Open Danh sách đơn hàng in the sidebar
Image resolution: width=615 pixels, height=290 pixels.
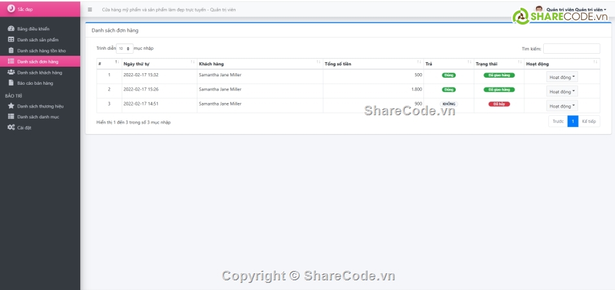click(38, 61)
